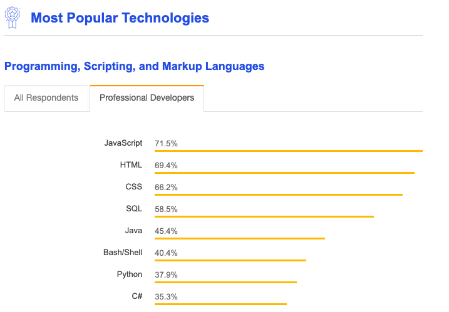Click the HTML language label
Image resolution: width=449 pixels, height=312 pixels.
(x=131, y=165)
